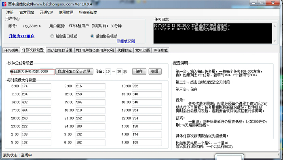Click the 20:00 task count field

36,118
